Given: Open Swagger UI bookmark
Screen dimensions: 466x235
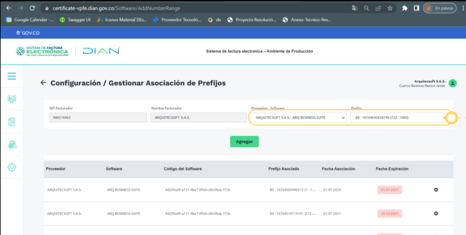Looking at the screenshot, I should coord(75,20).
